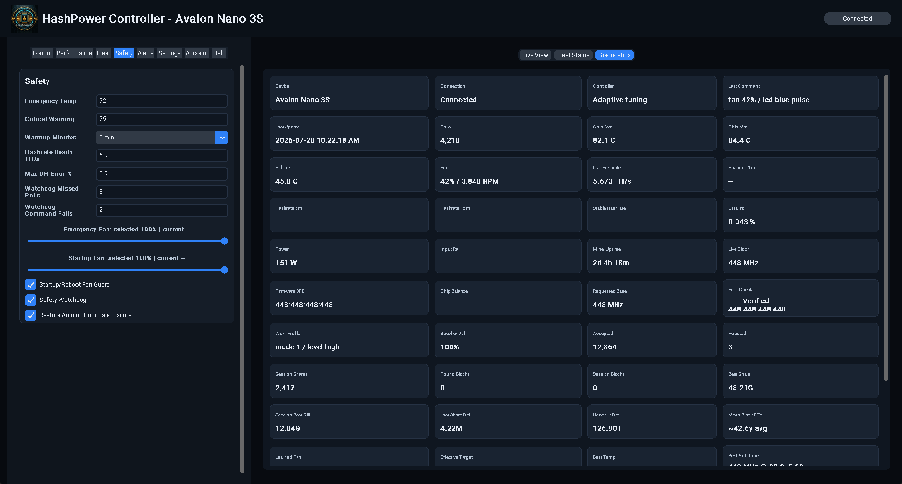This screenshot has width=902, height=484.
Task: Uncheck Restore Auto on Command Failure
Action: [x=31, y=315]
